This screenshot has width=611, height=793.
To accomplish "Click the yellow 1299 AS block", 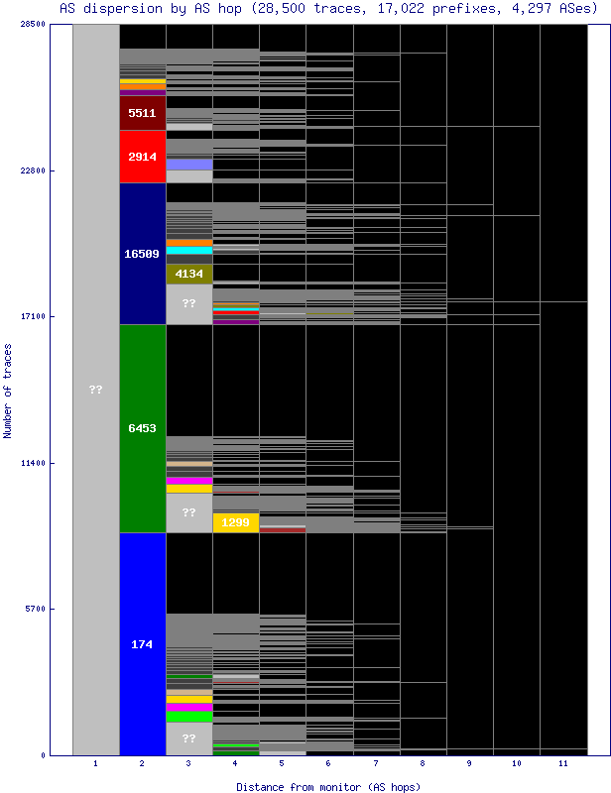I will (x=235, y=522).
